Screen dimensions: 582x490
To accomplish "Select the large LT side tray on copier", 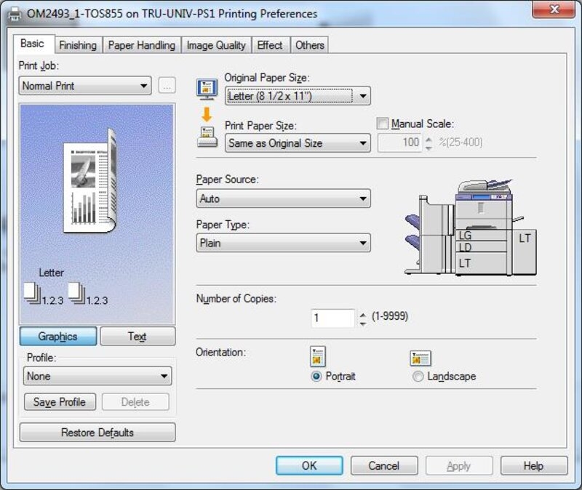I will coord(525,252).
